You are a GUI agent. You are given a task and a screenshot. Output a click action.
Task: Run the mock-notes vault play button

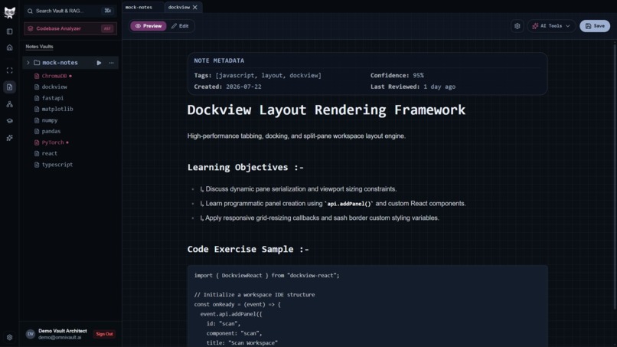(x=99, y=63)
